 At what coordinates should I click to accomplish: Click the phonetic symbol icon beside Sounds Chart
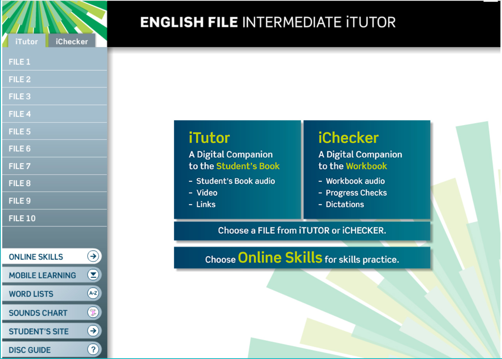point(93,312)
